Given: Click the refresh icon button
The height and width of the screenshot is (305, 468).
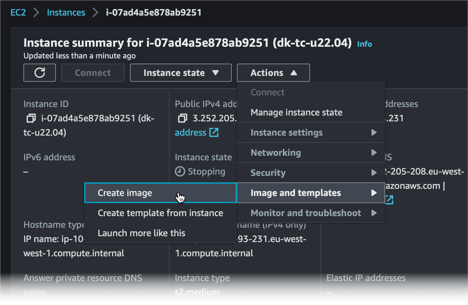Looking at the screenshot, I should tap(40, 73).
